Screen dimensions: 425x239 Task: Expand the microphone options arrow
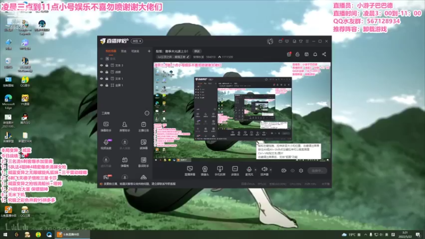pyautogui.click(x=256, y=170)
